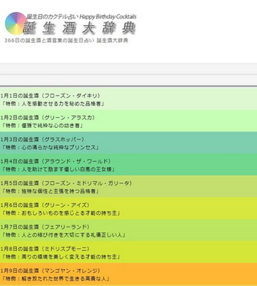
Task: Open the 誕生酒大辞典 site title
Action: 79,28
